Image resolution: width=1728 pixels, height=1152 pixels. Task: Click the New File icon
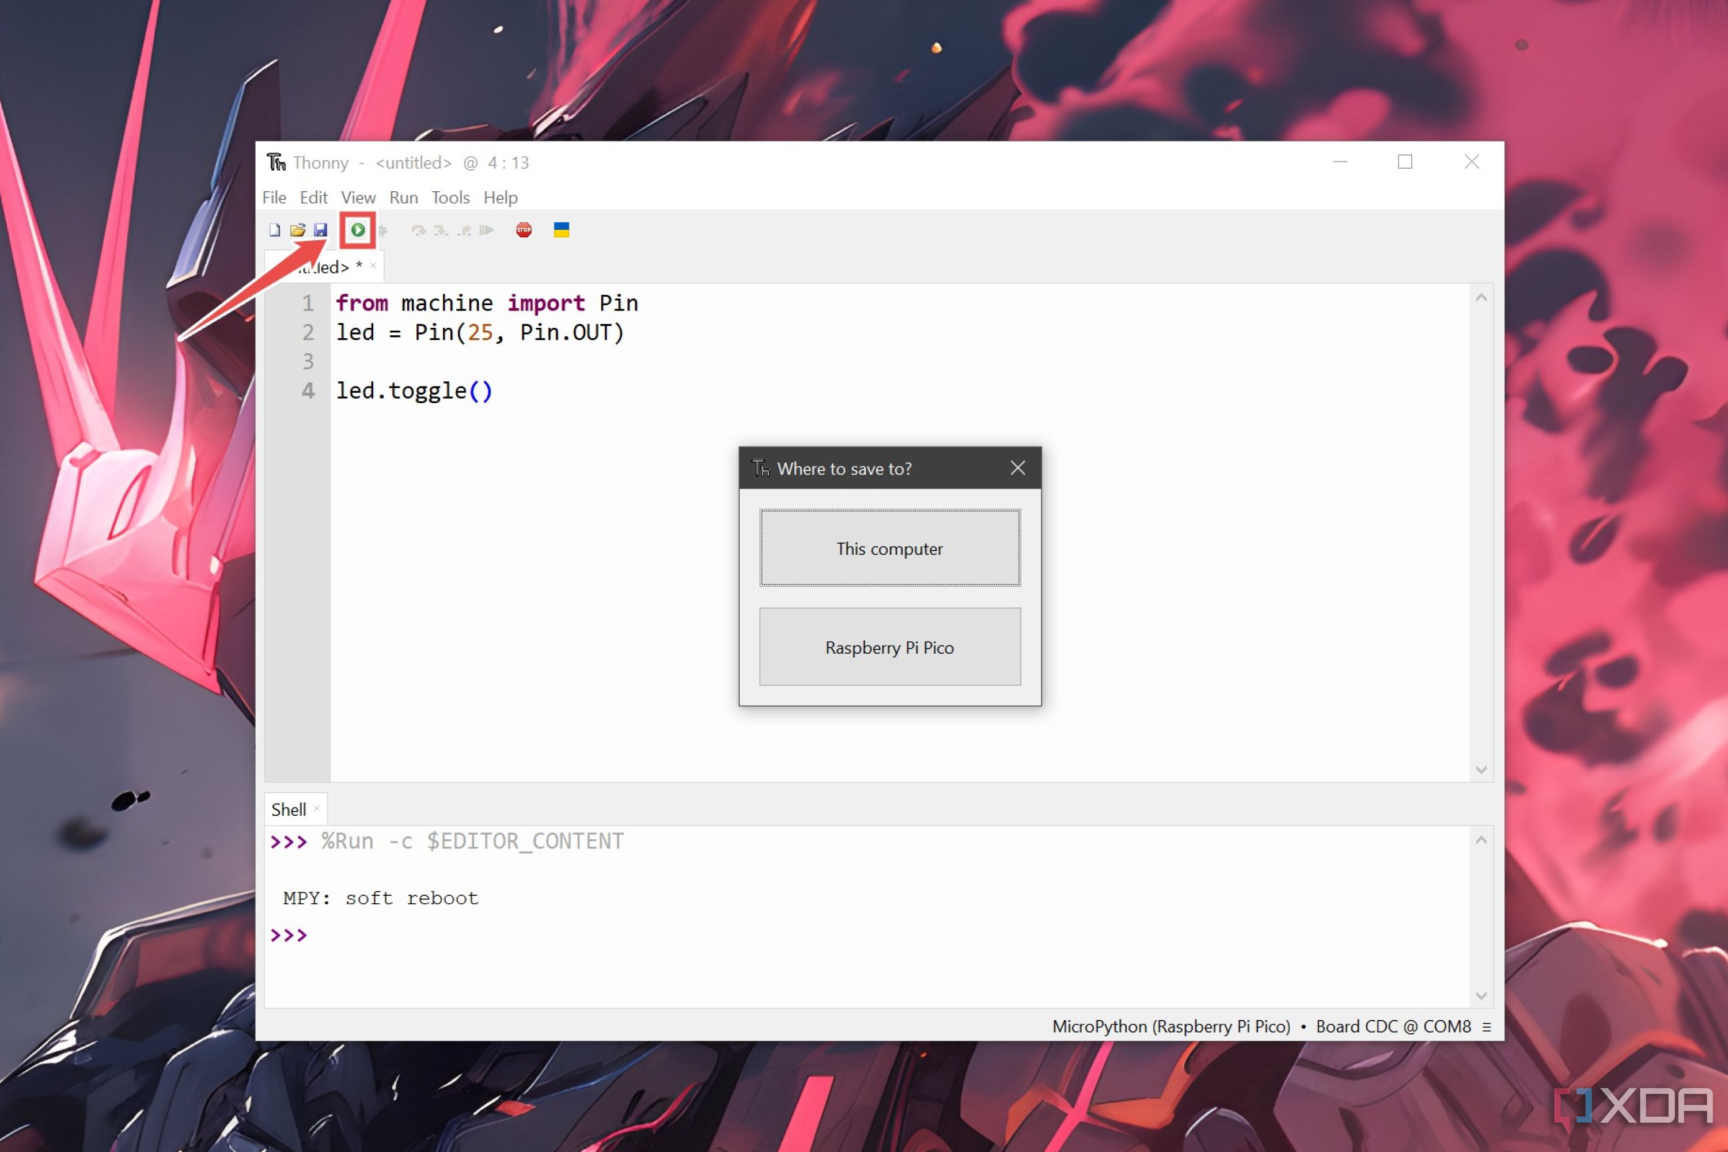[275, 230]
